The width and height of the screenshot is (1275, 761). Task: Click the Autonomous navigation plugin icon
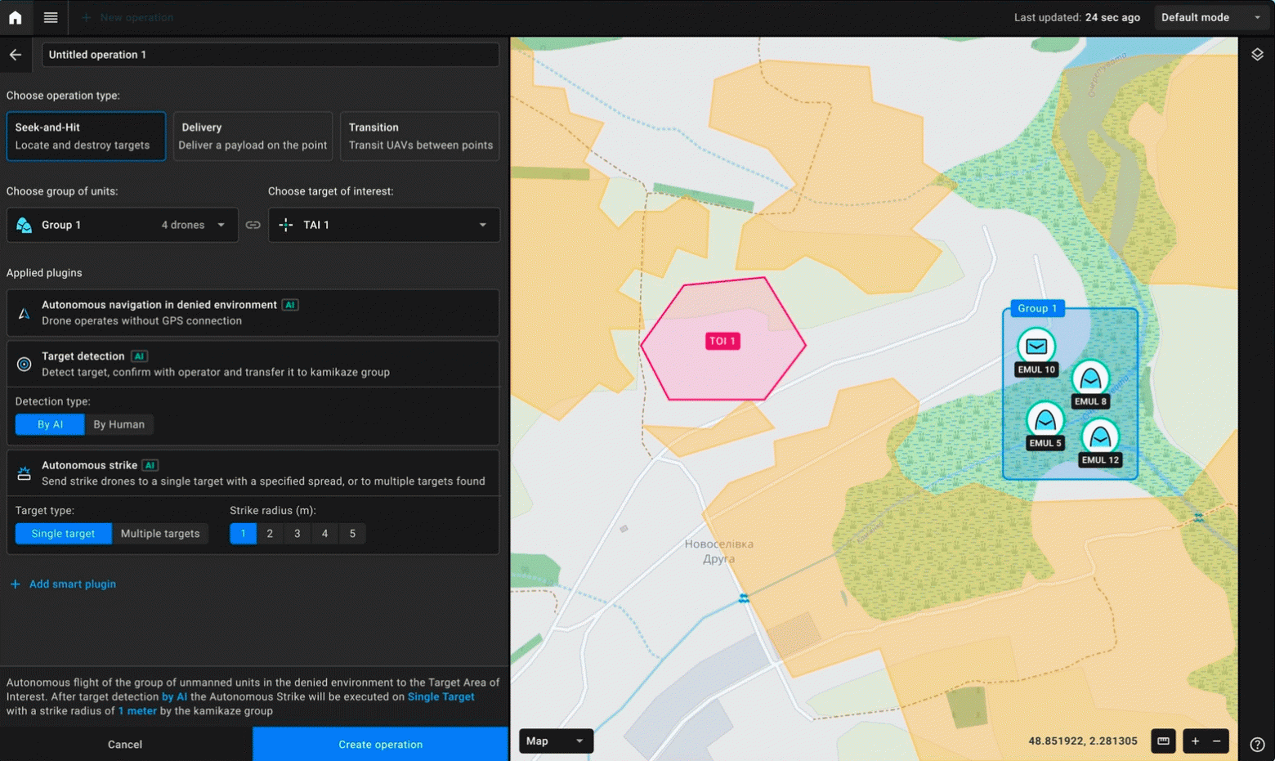24,313
